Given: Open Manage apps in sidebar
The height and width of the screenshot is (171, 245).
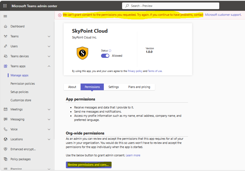Looking at the screenshot, I should pyautogui.click(x=20, y=75).
